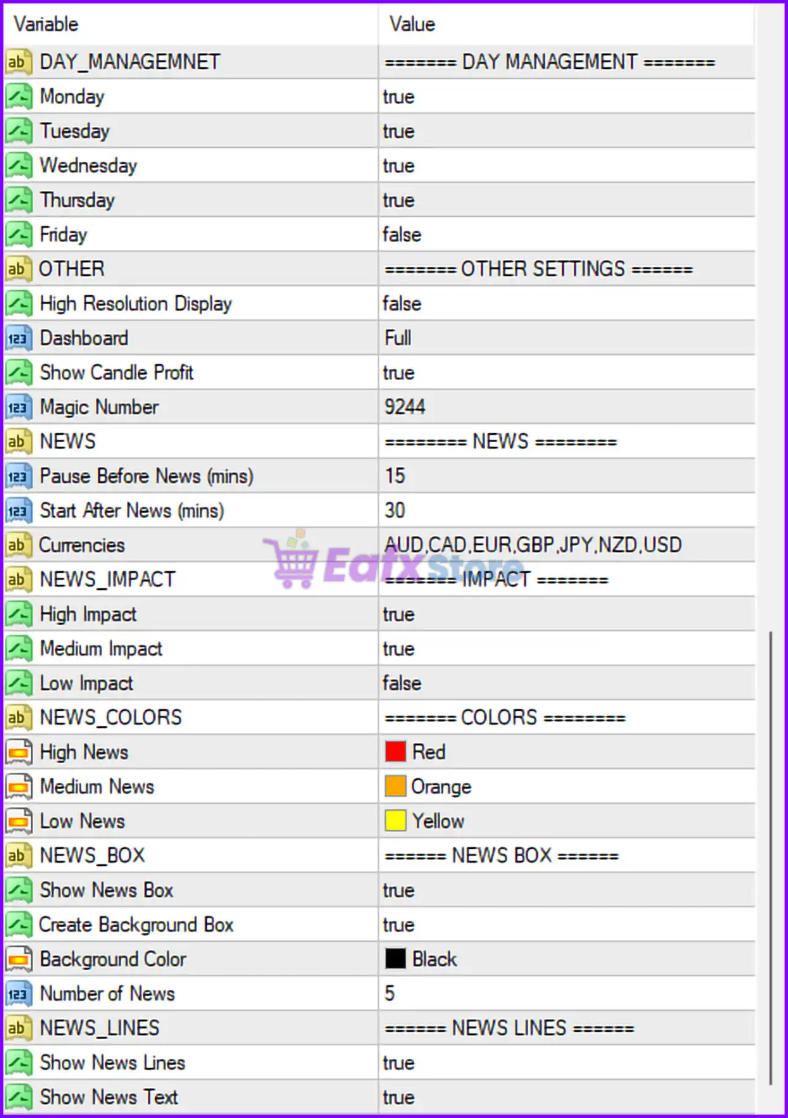Toggle the Friday false value
Screen dimensions: 788x1118
(x=402, y=235)
